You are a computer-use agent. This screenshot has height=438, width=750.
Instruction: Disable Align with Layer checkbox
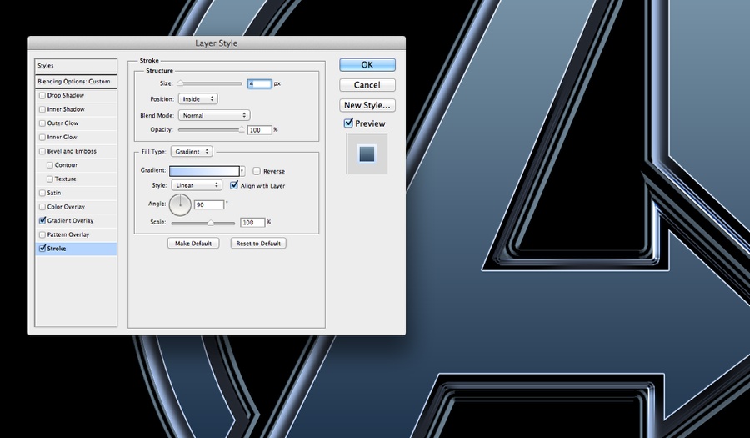click(234, 185)
